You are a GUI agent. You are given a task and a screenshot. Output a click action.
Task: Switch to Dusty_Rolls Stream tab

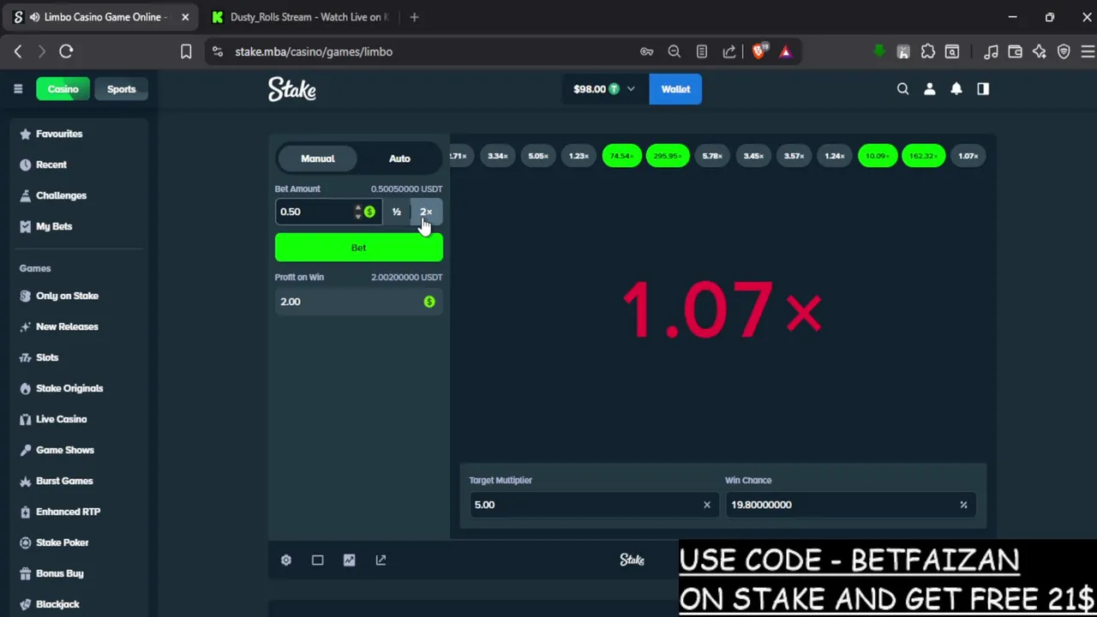[x=300, y=17]
